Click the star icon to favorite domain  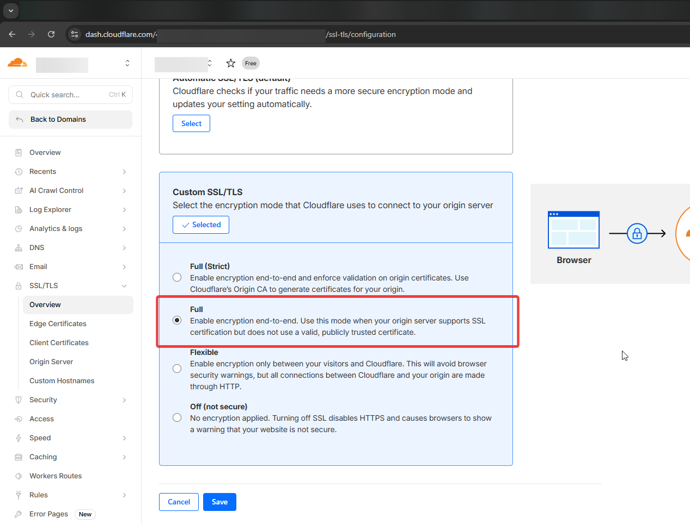(x=231, y=63)
